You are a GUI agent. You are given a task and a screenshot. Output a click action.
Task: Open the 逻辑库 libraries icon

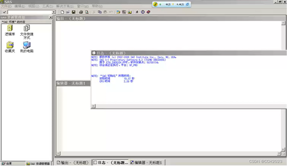click(10, 30)
